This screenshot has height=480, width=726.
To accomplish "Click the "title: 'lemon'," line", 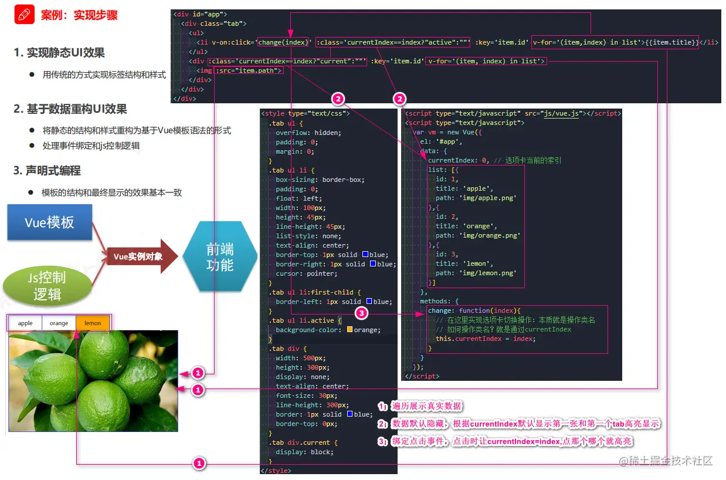I will coord(464,263).
